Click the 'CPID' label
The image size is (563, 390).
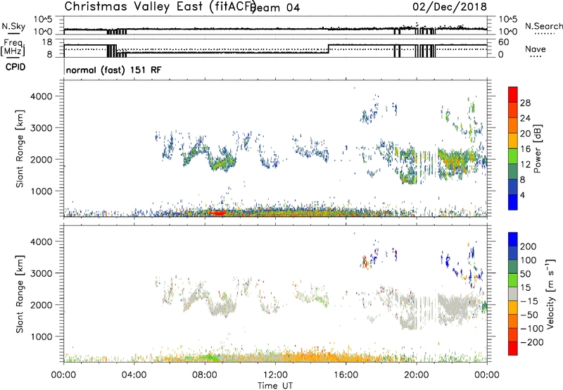pyautogui.click(x=15, y=67)
